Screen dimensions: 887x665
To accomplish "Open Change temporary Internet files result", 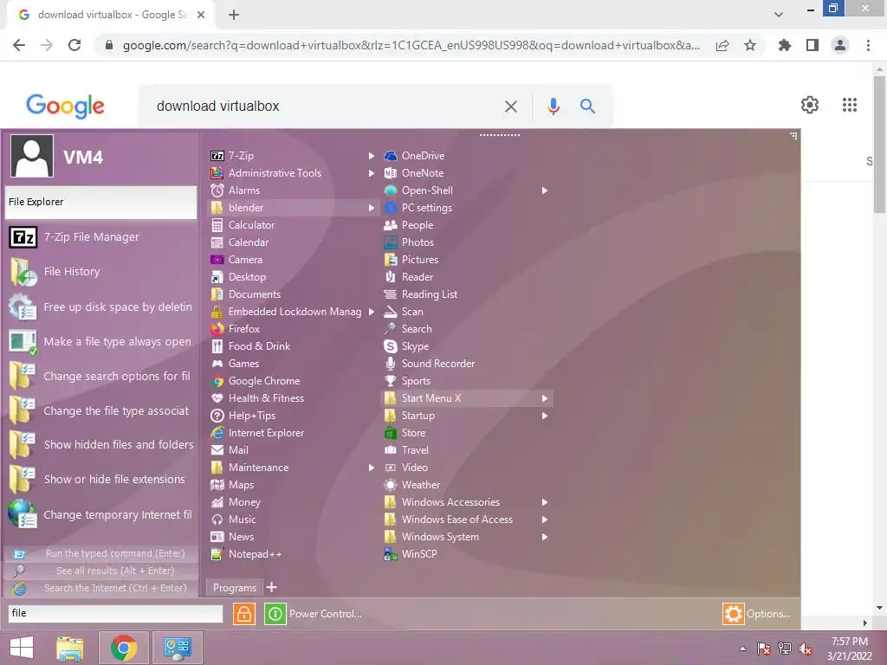I will click(x=100, y=514).
